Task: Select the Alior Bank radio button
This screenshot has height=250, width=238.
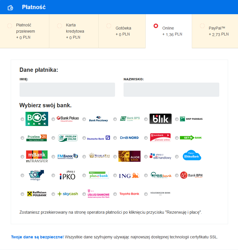Action: (115, 157)
